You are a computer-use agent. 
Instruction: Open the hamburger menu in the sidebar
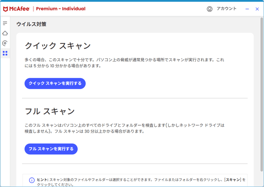tap(5, 23)
